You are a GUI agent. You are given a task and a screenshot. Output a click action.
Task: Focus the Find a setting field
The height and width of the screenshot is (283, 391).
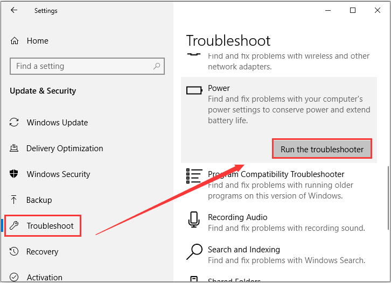87,66
